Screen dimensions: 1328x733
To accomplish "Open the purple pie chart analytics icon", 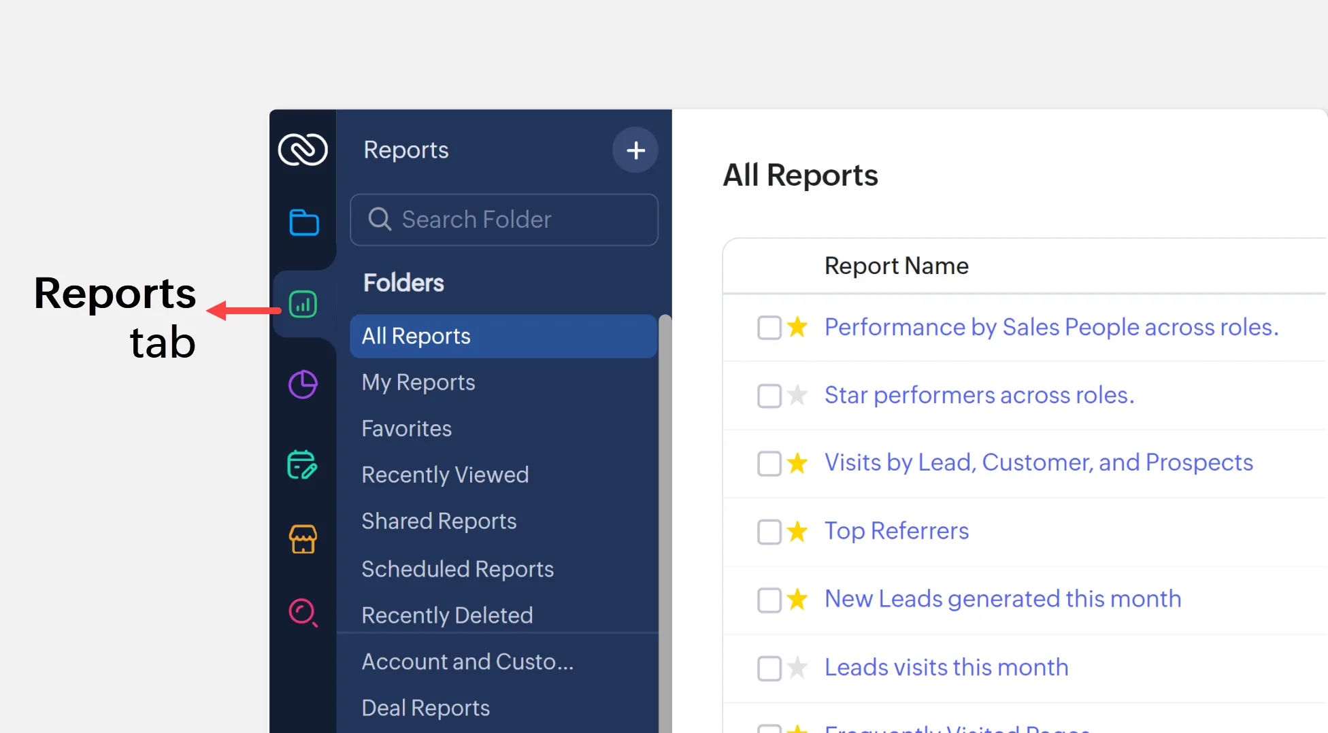I will [x=303, y=385].
